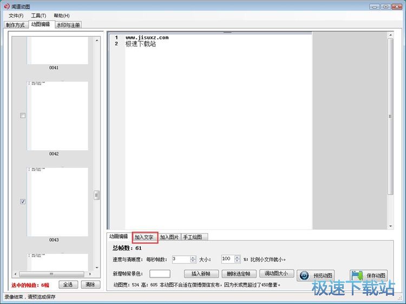Click the 全选 button
Image resolution: width=406 pixels, height=304 pixels.
point(68,284)
